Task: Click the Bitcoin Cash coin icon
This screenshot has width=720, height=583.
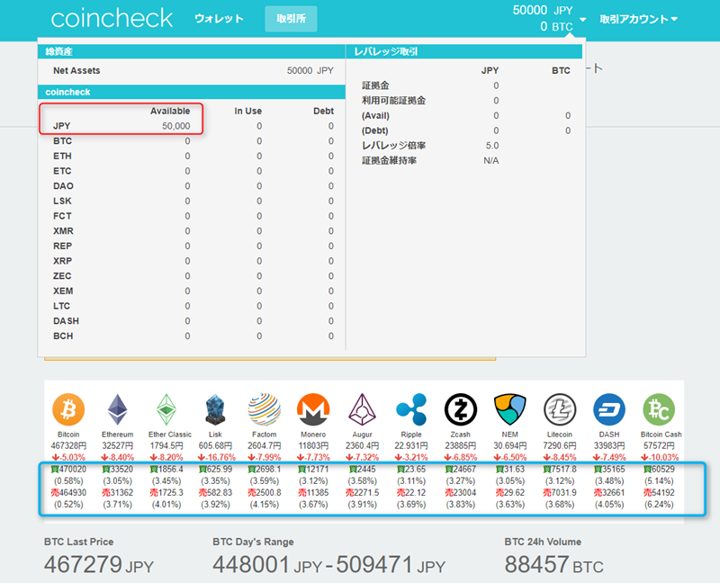Action: pyautogui.click(x=659, y=409)
